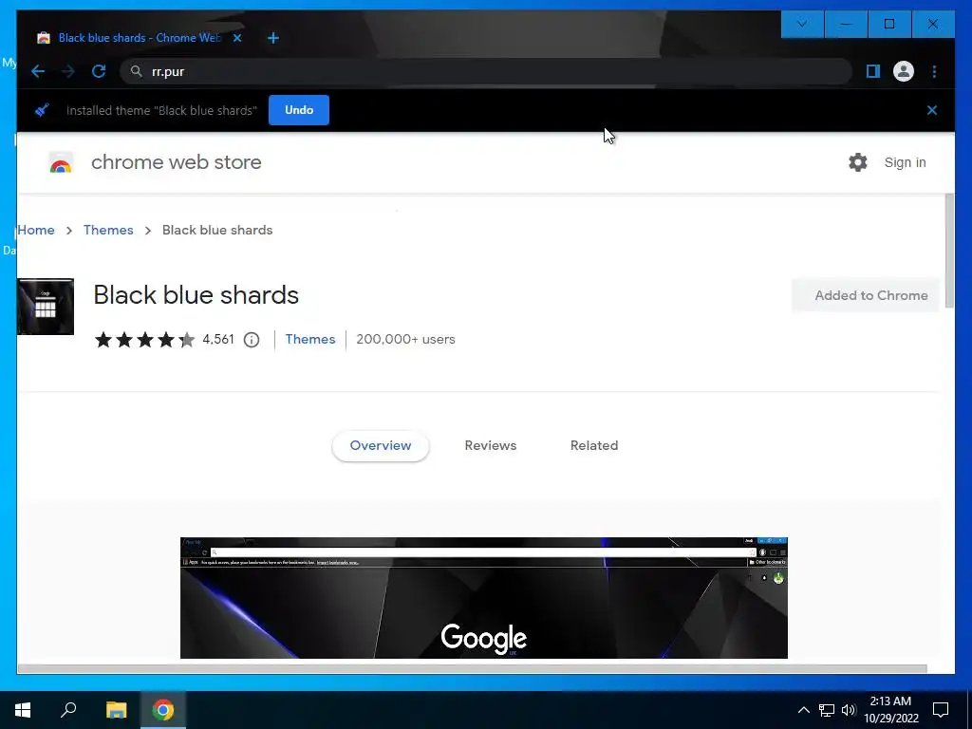Open a new tab with plus icon

(x=272, y=38)
